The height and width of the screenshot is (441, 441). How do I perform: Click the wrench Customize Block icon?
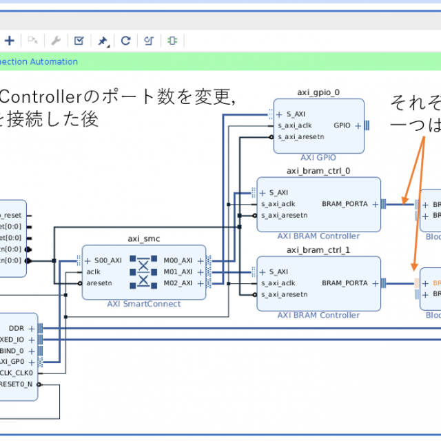pyautogui.click(x=56, y=41)
